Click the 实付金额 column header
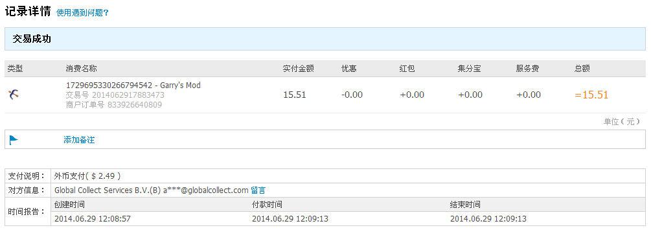 [x=298, y=69]
